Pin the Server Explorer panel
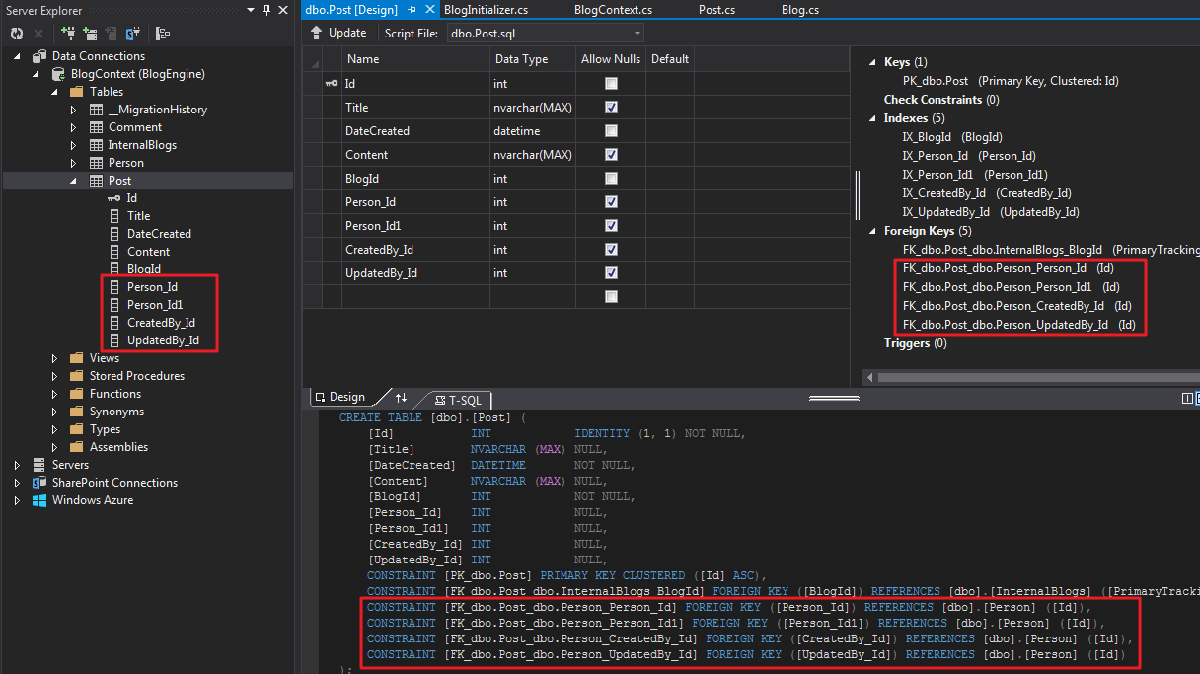Screen dimensions: 1200x674 click(x=266, y=10)
